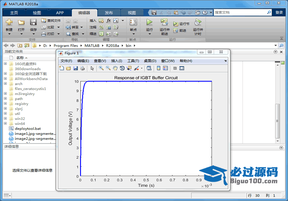Click Run and Time (运行并计时) icon

point(198,22)
